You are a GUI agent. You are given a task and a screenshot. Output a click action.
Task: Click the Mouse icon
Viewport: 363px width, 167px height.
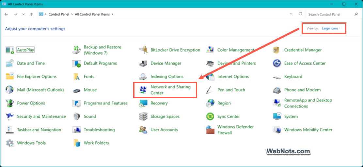[76, 90]
